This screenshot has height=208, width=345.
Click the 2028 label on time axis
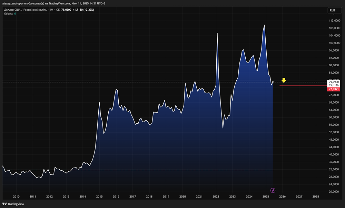[315, 197]
